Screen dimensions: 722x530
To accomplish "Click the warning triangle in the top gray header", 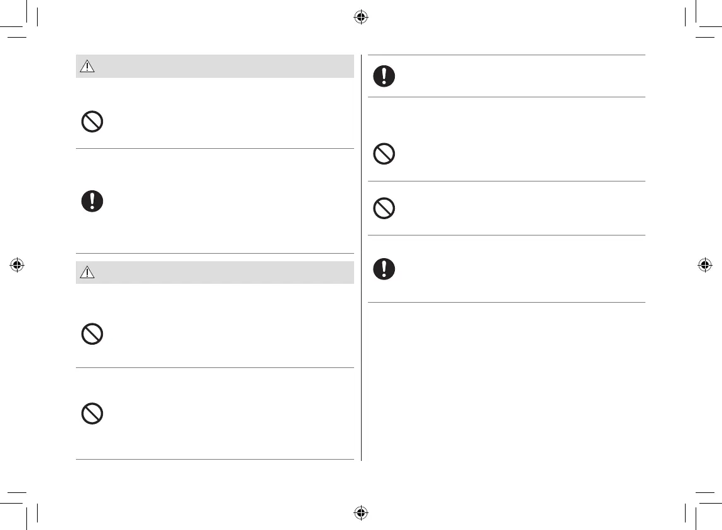I will tap(87, 67).
